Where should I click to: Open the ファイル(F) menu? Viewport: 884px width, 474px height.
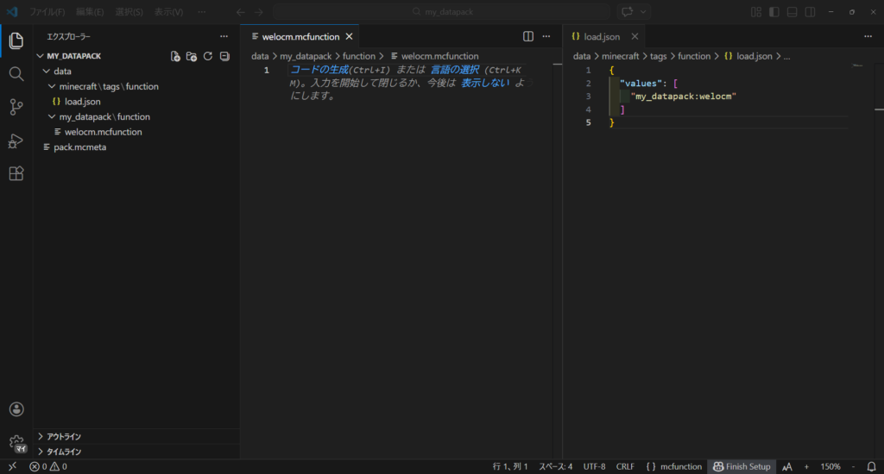coord(47,12)
